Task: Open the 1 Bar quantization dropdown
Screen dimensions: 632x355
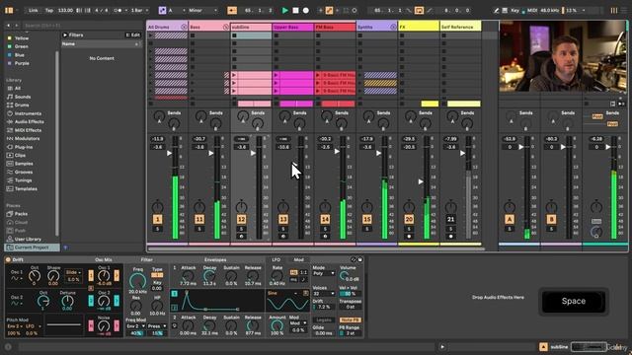Action: 139,10
